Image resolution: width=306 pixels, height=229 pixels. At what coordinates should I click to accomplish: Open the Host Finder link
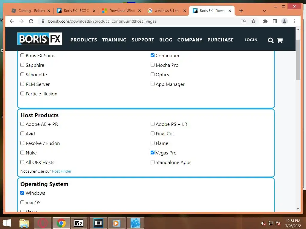coord(62,171)
